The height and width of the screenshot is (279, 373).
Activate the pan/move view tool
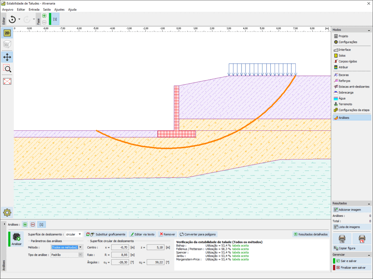point(7,57)
